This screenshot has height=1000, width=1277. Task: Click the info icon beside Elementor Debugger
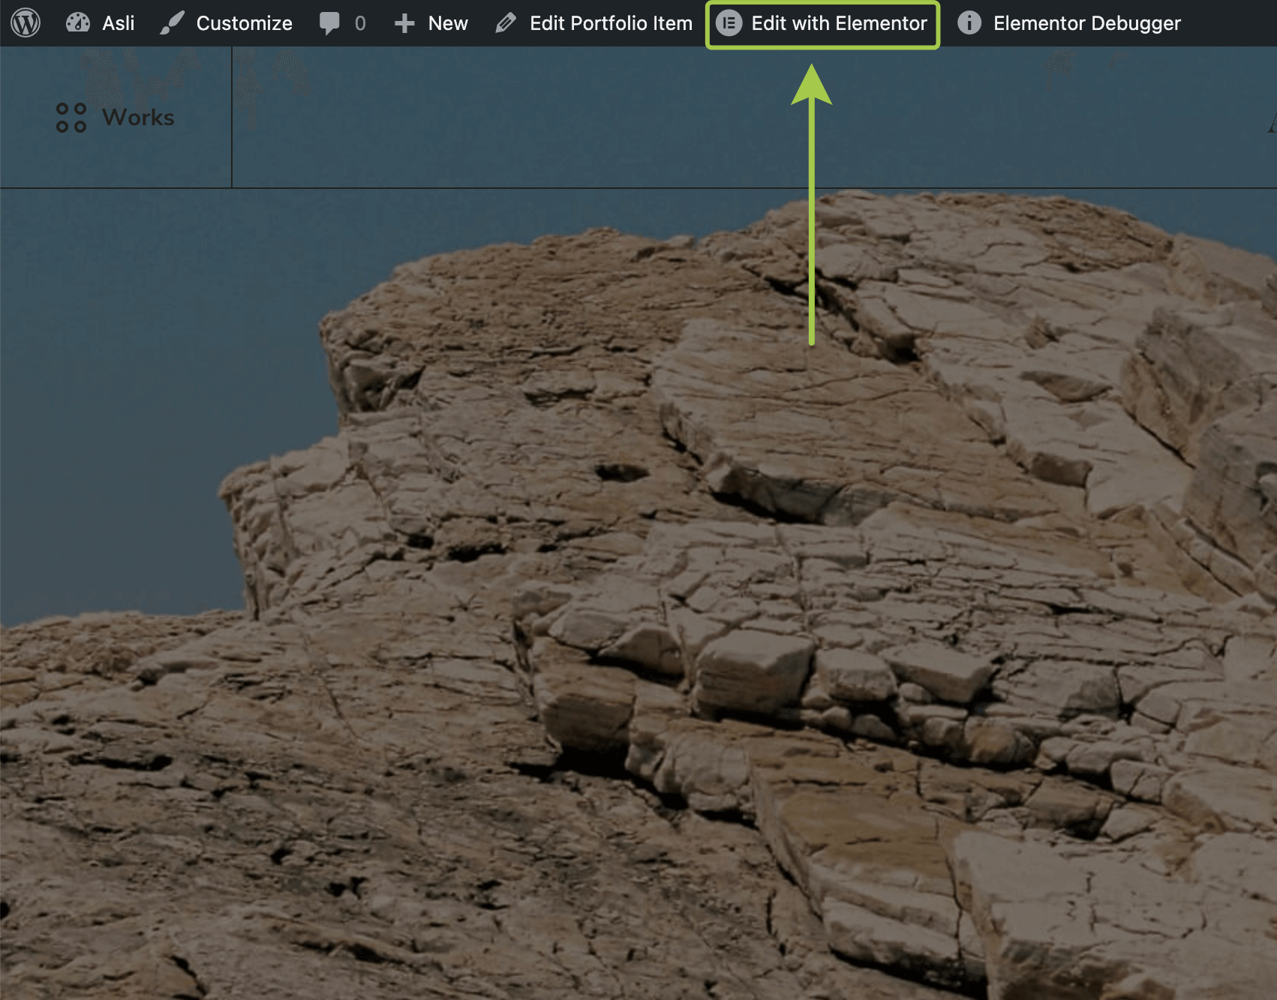(x=969, y=23)
